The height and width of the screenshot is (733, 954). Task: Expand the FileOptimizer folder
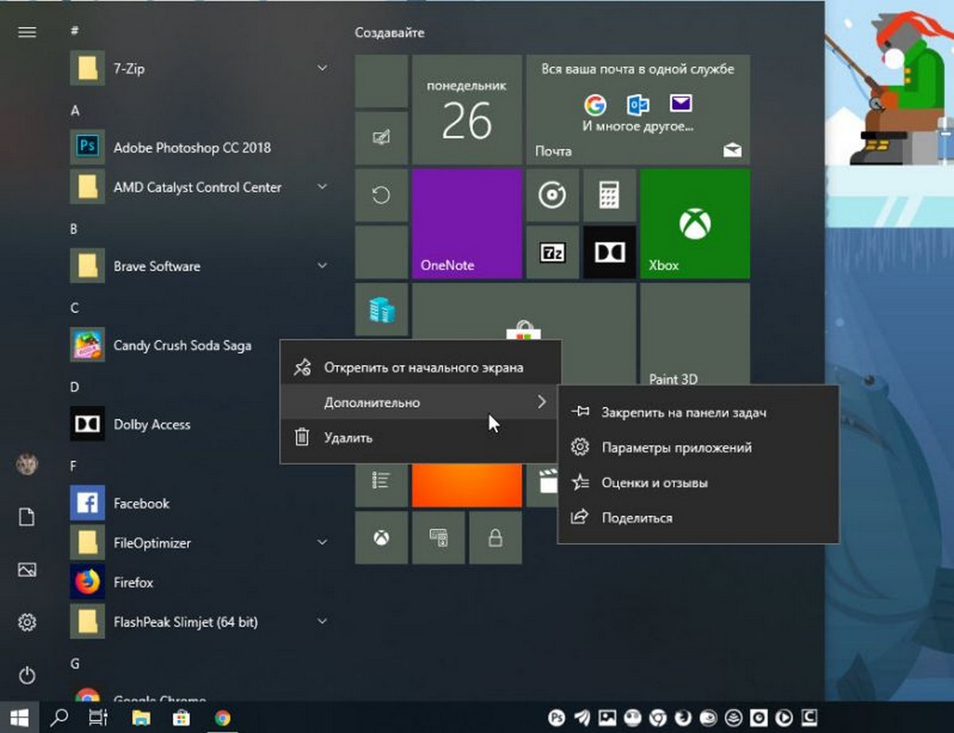321,542
